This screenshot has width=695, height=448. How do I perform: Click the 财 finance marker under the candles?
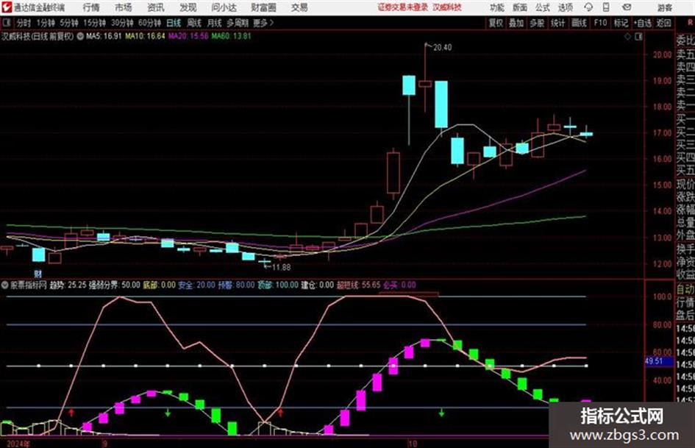tap(38, 274)
